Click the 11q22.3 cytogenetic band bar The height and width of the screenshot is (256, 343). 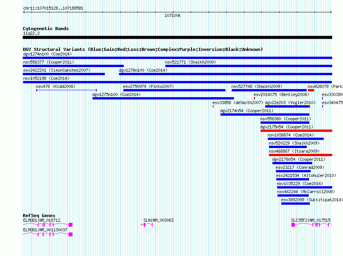[x=177, y=37]
